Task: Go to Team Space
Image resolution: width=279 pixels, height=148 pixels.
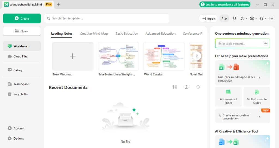Action: coord(22,84)
